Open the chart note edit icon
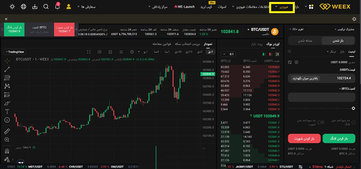Image resolution: width=361 pixels, height=169 pixels. click(x=110, y=52)
